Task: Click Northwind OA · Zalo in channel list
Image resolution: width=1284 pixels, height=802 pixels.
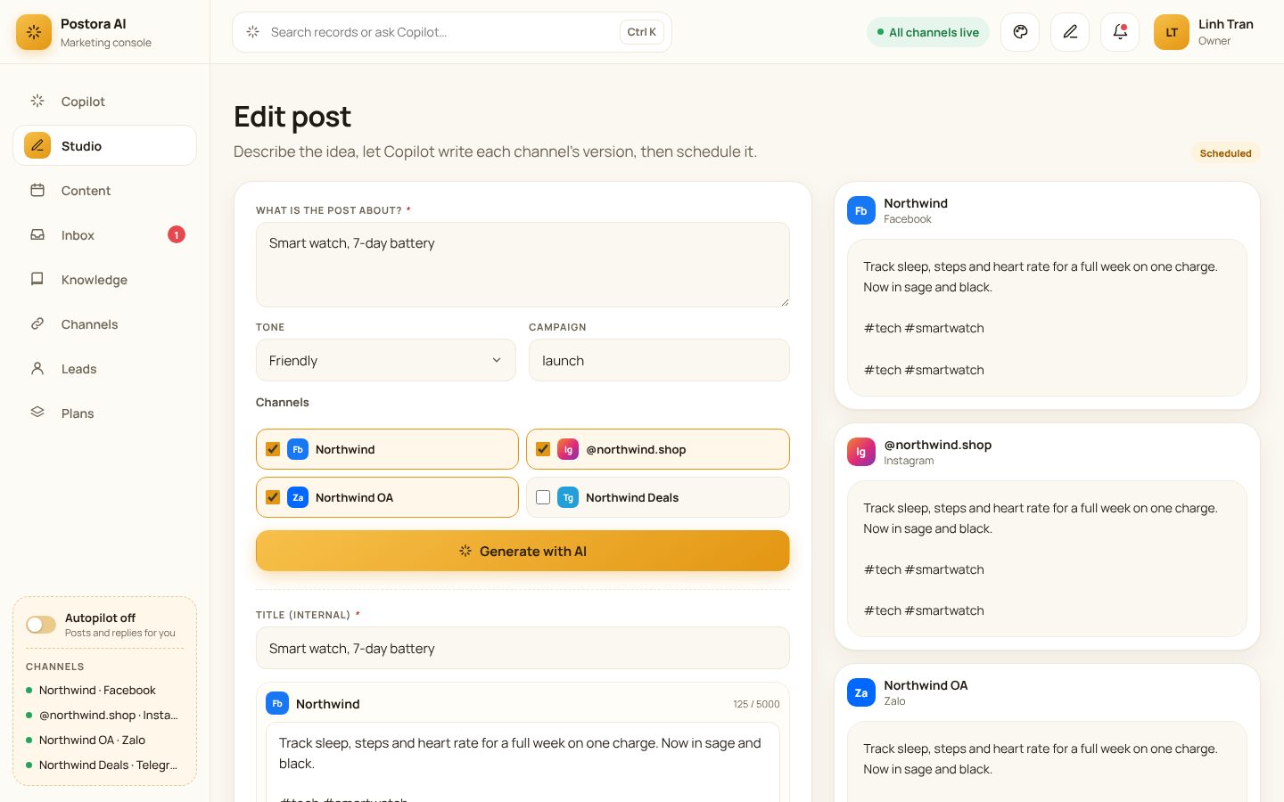Action: [92, 740]
